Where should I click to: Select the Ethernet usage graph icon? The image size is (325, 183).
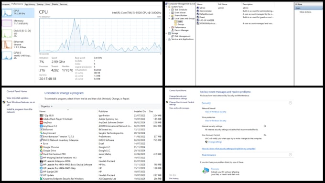[7, 44]
